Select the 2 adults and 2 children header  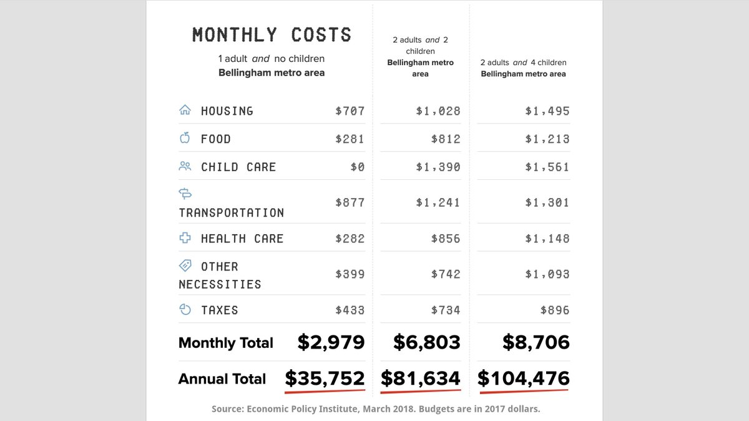tap(420, 57)
